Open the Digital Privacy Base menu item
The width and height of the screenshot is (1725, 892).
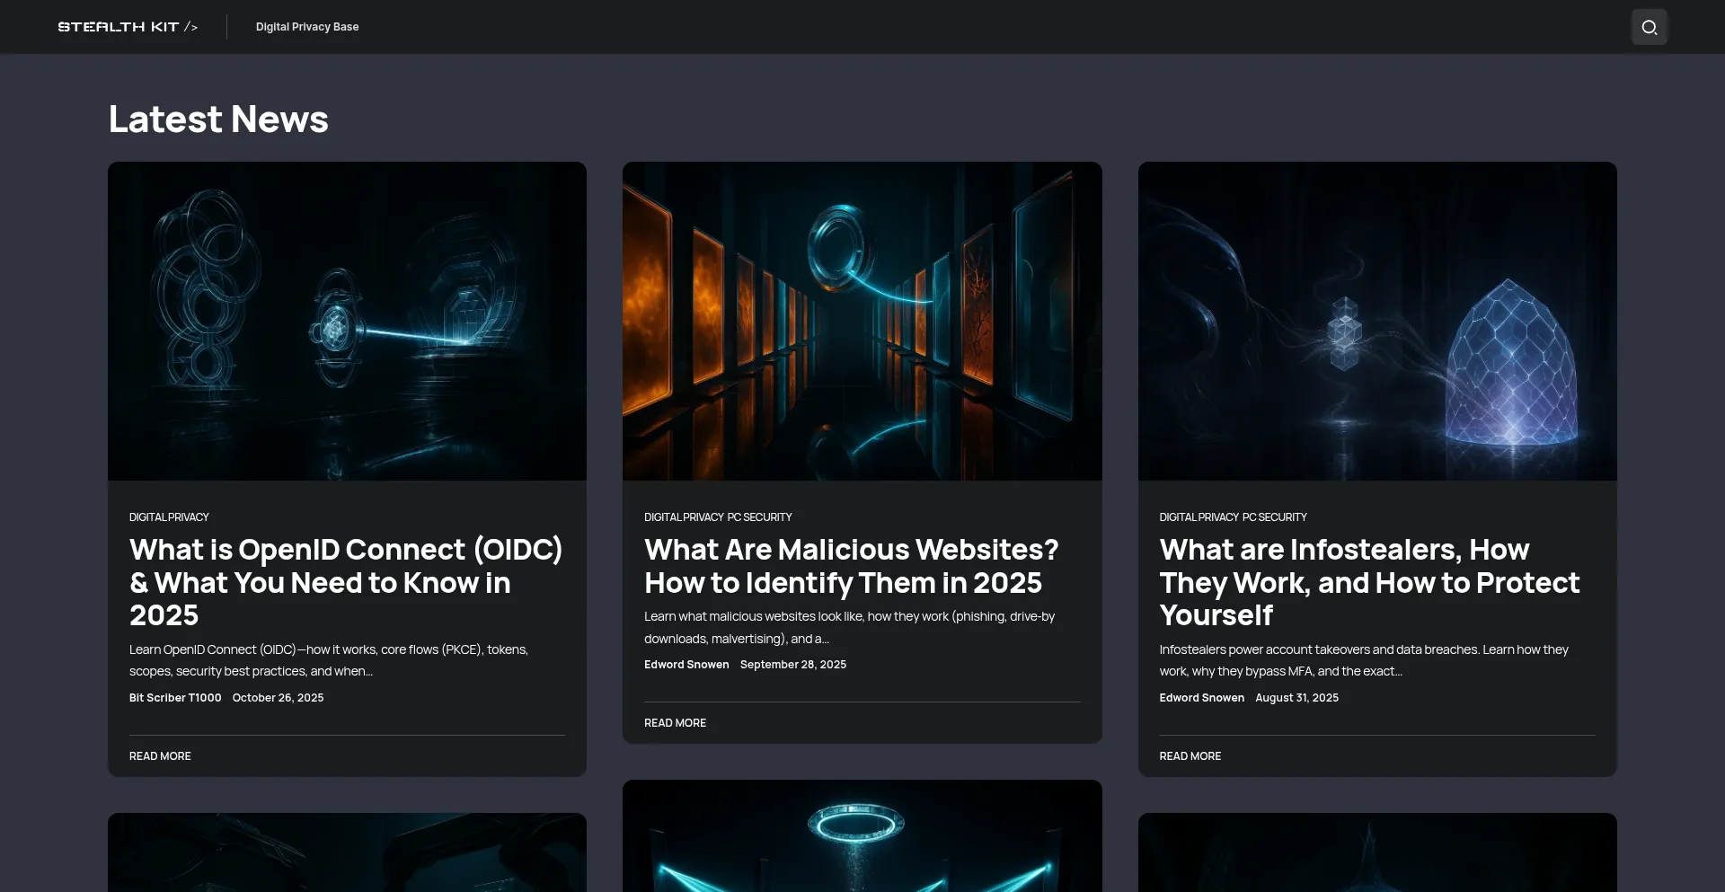[x=306, y=27]
